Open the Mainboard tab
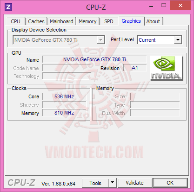Screen dimensions: 194x192 [x=61, y=21]
